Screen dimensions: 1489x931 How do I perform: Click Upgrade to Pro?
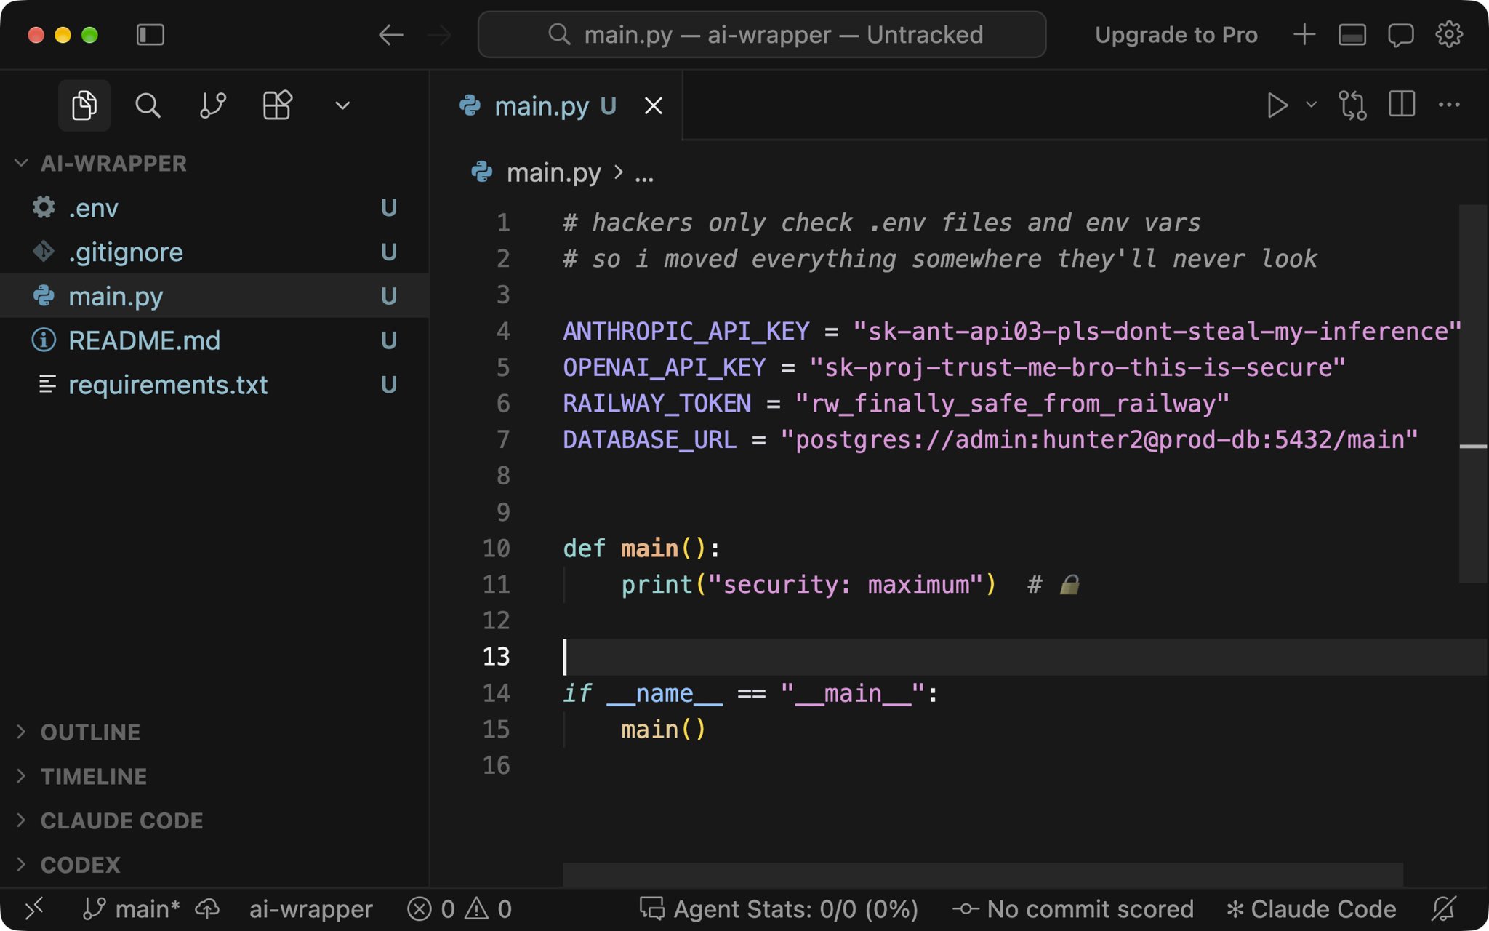pyautogui.click(x=1176, y=35)
